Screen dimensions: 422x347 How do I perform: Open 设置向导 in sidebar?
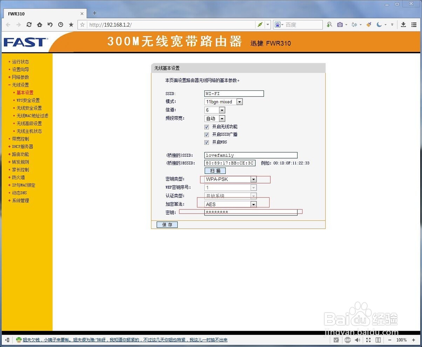tap(20, 70)
